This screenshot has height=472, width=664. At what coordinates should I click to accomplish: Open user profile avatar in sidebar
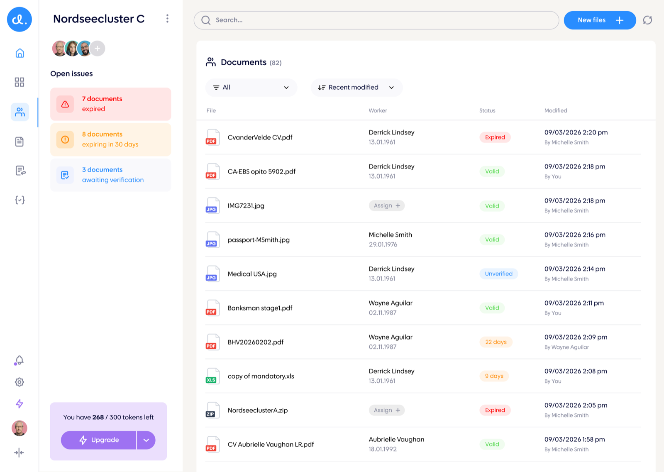[x=20, y=428]
